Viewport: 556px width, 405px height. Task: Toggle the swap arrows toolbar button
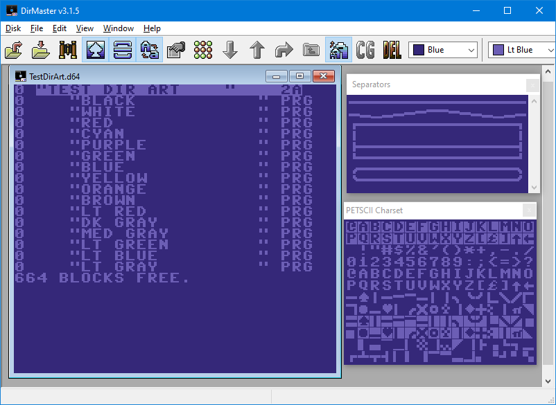pyautogui.click(x=149, y=50)
